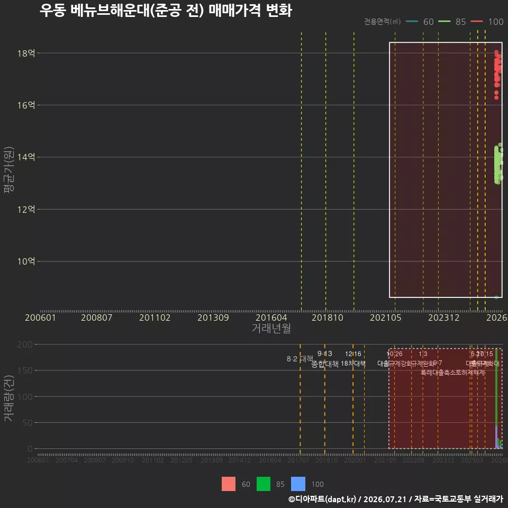Click the 거래량(건) volume axis title

(x=9, y=398)
